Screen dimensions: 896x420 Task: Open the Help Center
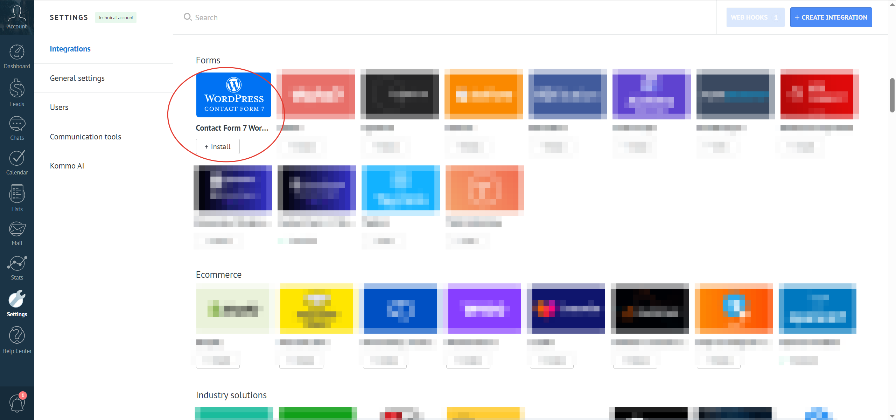click(17, 340)
